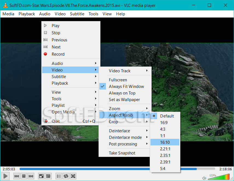Select the highlighted Aspect Ratio item
Screen dimensions: 234x181
click(x=125, y=115)
